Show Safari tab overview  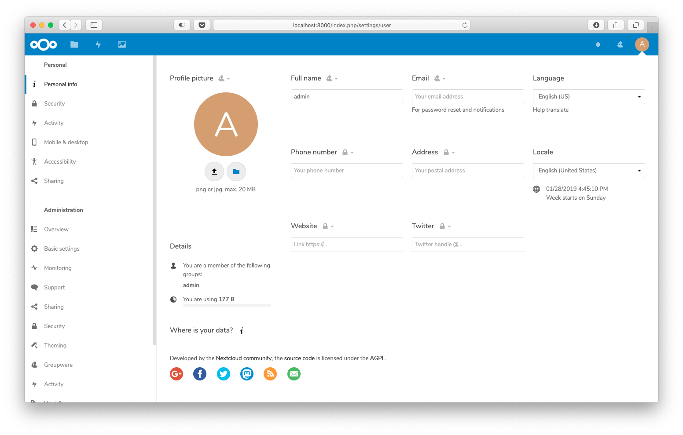click(x=636, y=25)
